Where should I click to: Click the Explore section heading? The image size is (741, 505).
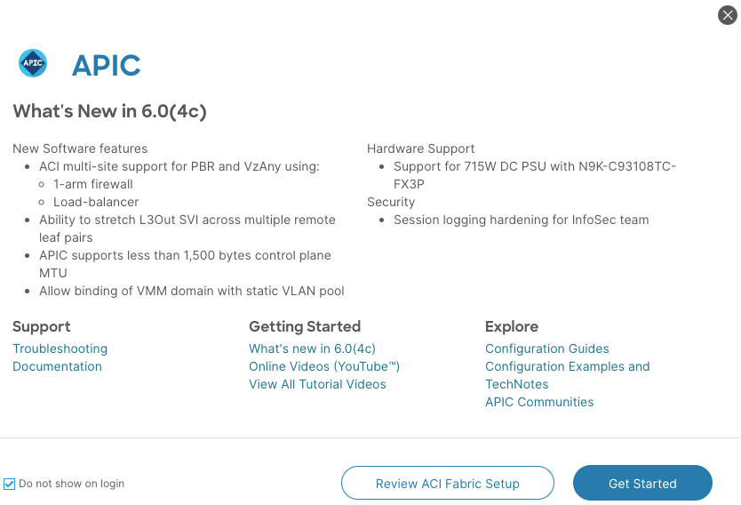pos(512,326)
